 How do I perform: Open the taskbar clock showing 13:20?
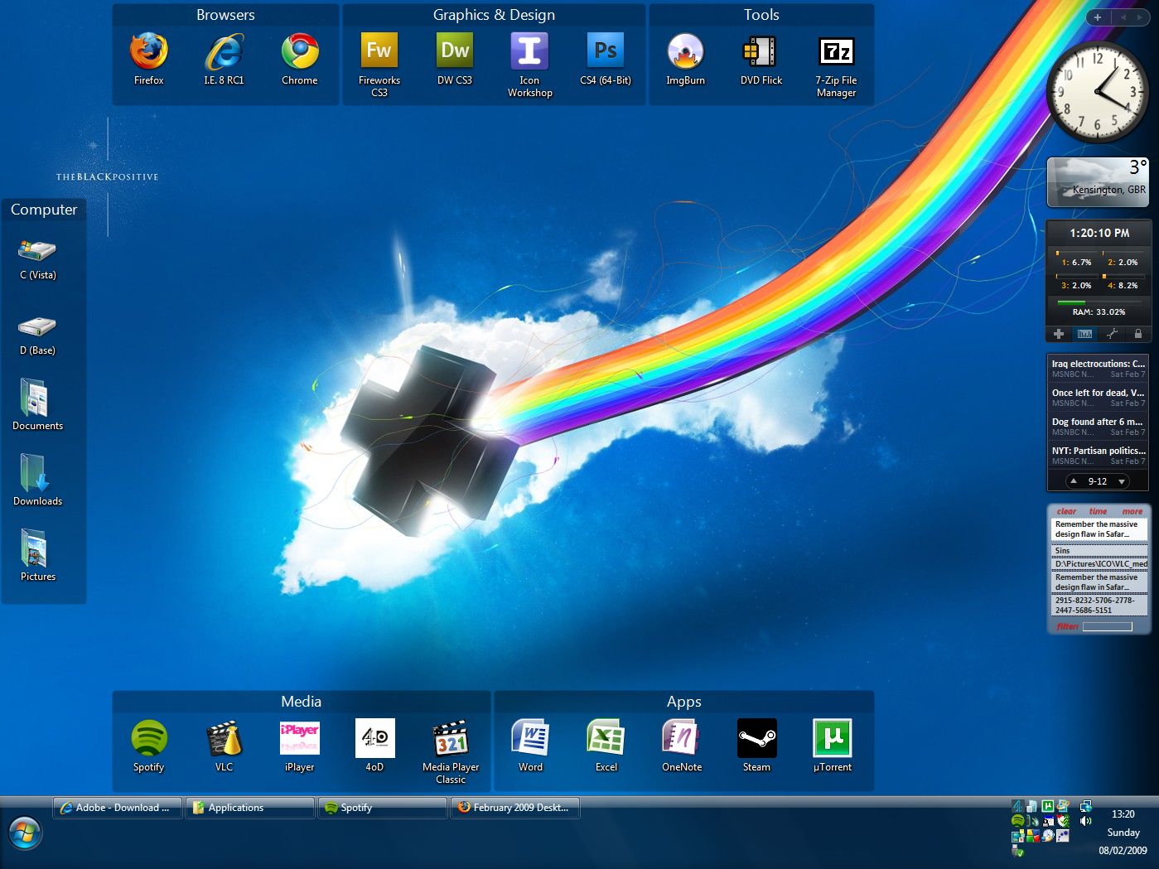pos(1123,814)
